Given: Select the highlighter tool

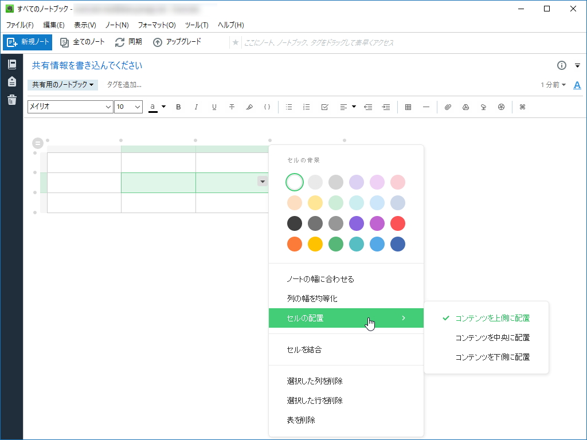Looking at the screenshot, I should 249,107.
